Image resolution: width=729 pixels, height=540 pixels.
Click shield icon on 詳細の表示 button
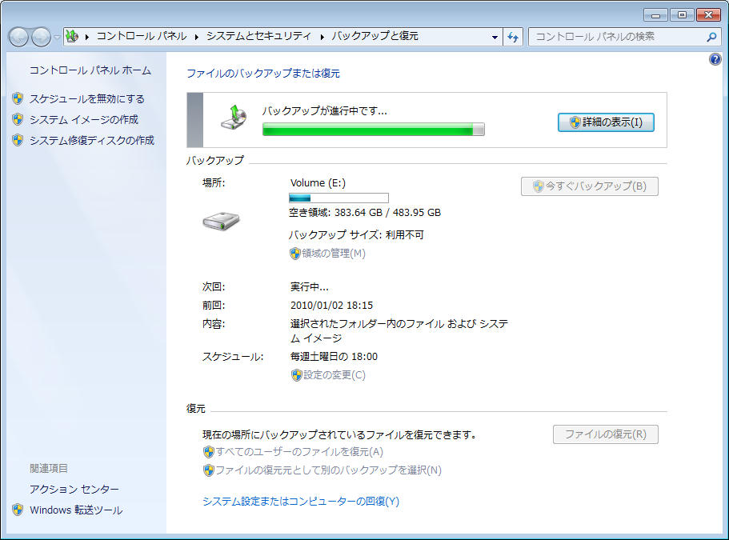click(575, 122)
